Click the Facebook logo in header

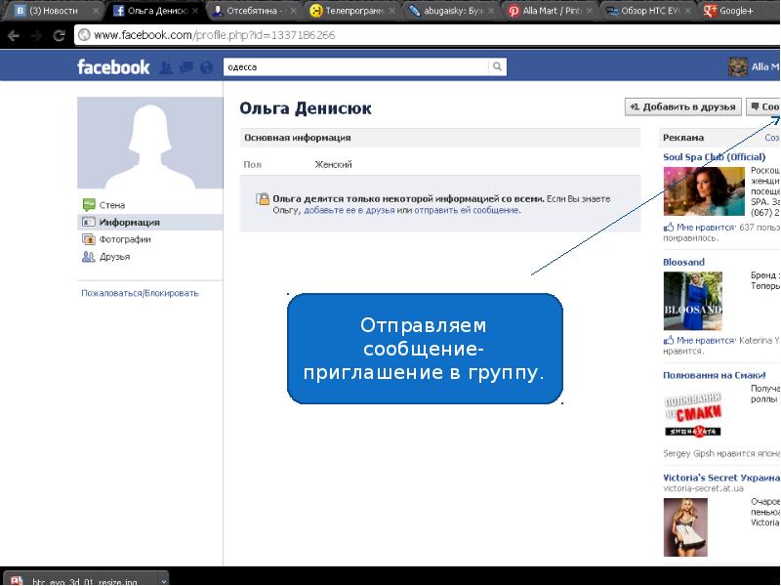point(113,67)
